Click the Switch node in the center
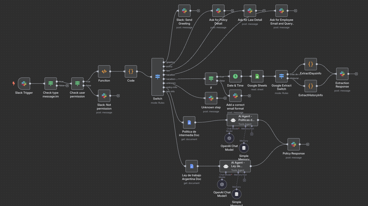The image size is (368, 206). point(157,76)
